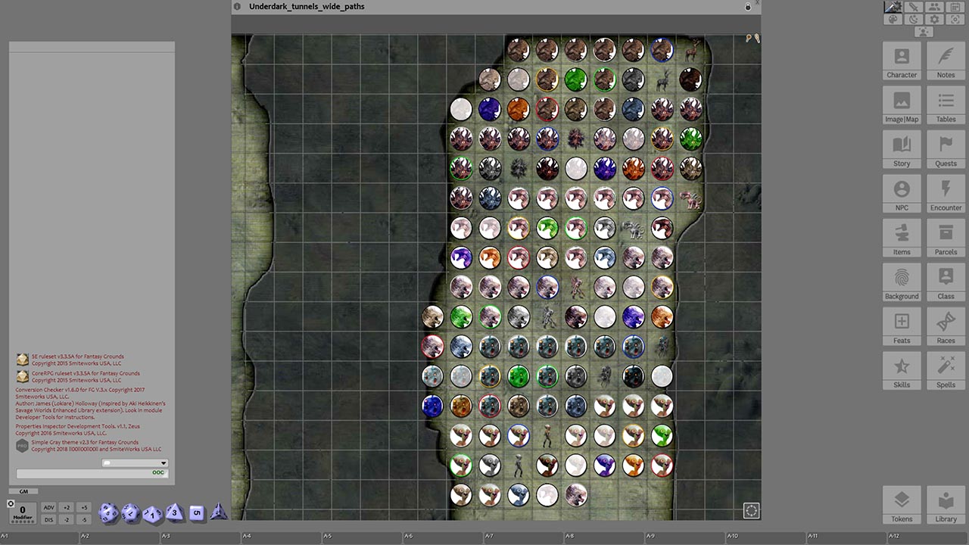Click the person with sparkles icon
The height and width of the screenshot is (545, 969).
coord(924,31)
